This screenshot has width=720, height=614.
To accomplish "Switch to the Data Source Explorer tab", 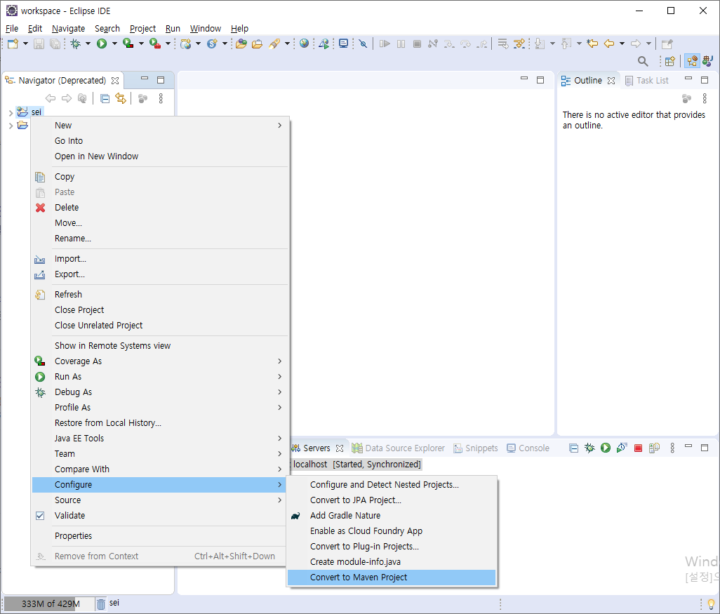I will pos(398,448).
